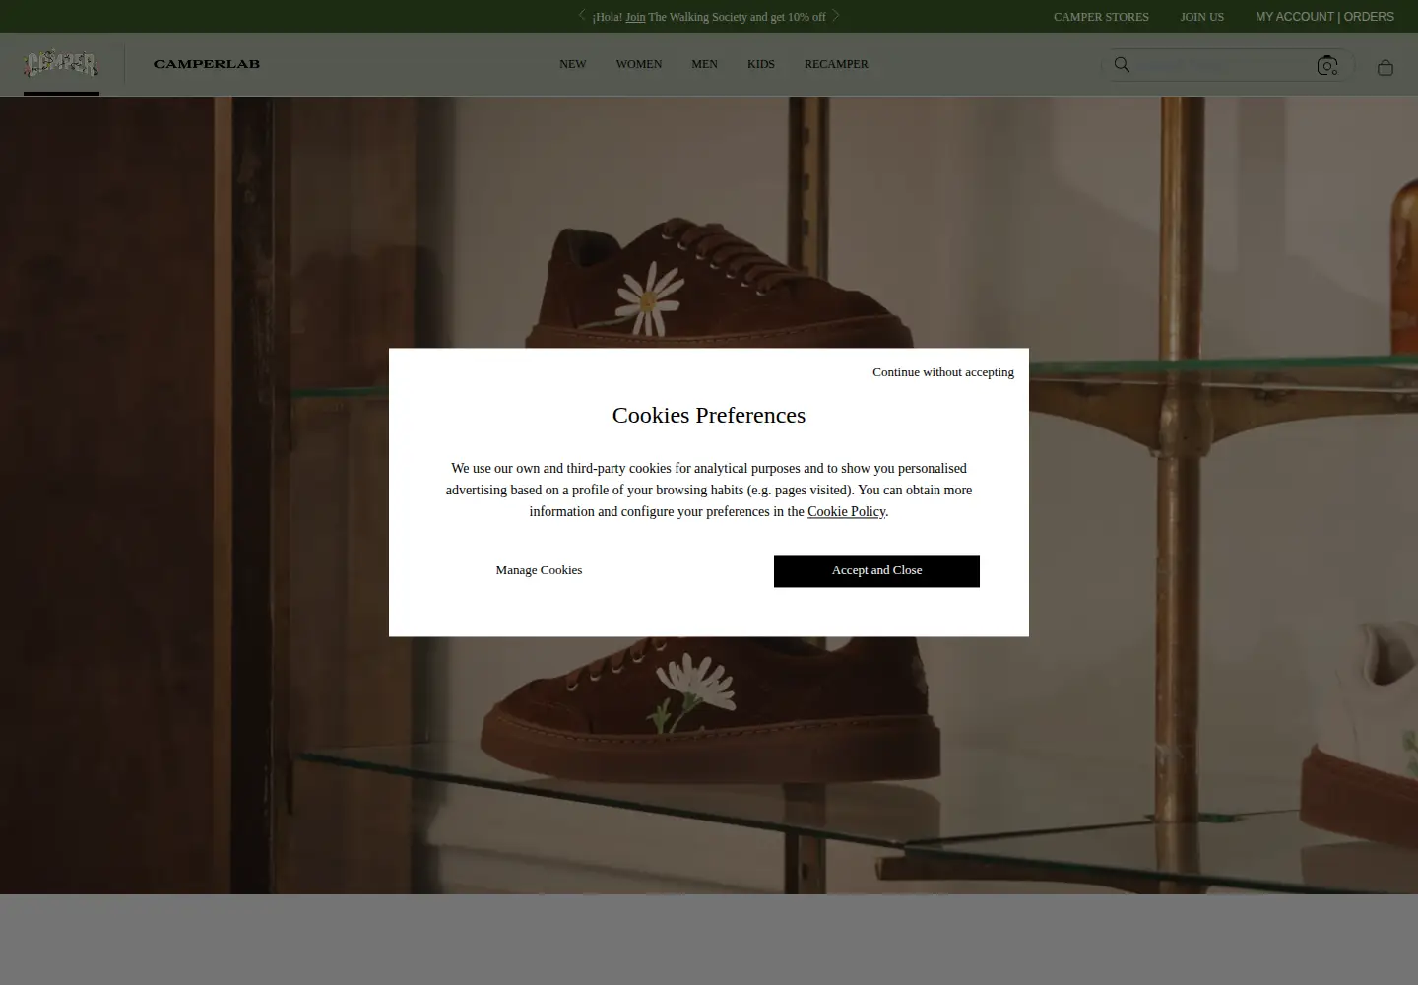Open the NEW menu
Screen dimensions: 1418x985
(x=573, y=64)
